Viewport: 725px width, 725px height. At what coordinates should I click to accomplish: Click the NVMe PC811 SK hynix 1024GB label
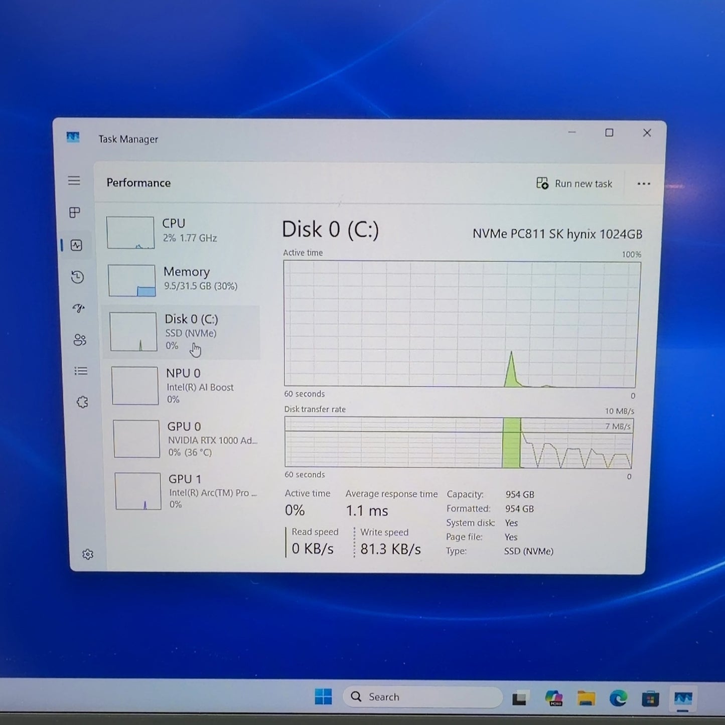click(557, 234)
